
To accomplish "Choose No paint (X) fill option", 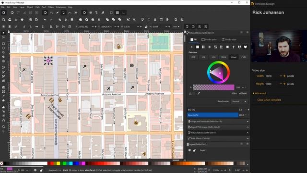I will 191,47.
